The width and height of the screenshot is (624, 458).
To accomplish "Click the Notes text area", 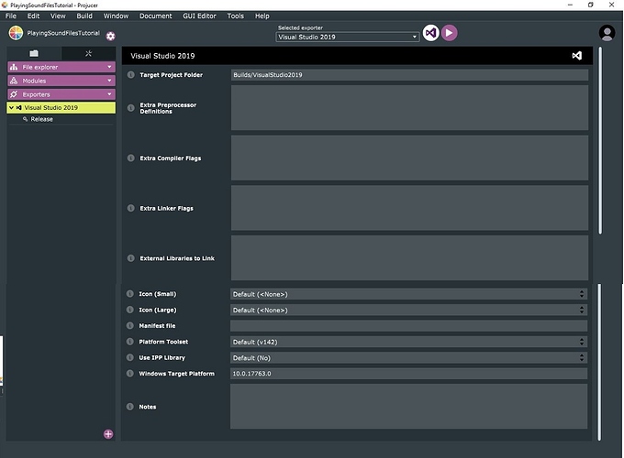I will [408, 407].
